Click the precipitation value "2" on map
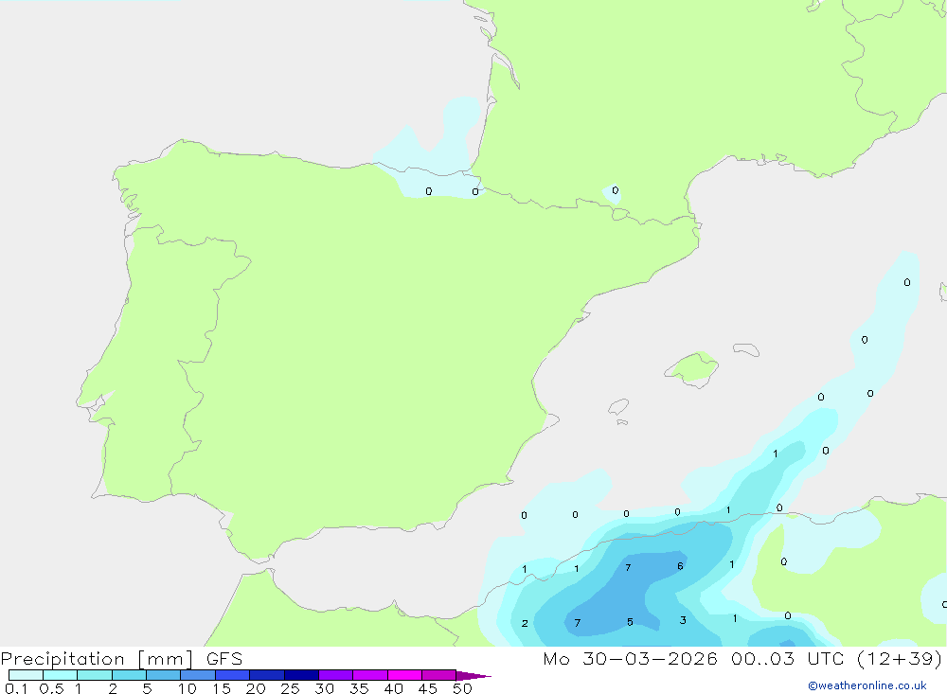This screenshot has height=694, width=947. (x=525, y=623)
